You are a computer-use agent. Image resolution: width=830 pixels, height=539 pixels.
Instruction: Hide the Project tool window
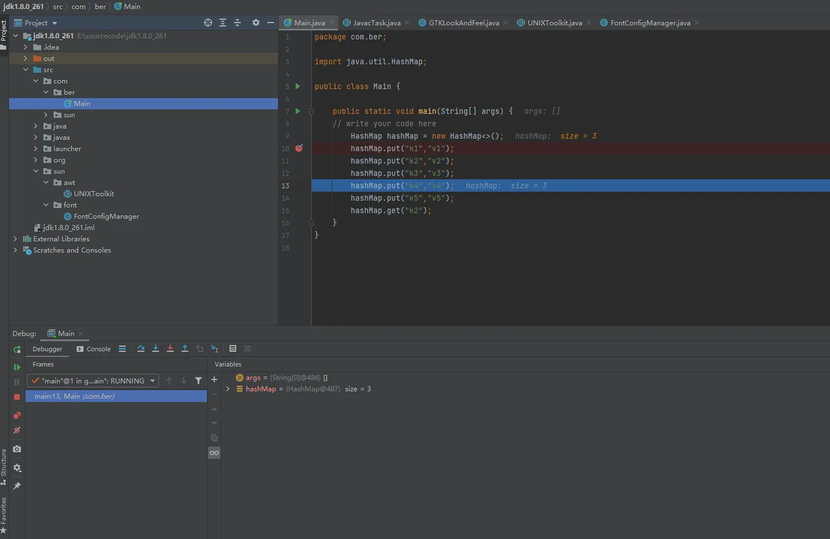pos(271,23)
